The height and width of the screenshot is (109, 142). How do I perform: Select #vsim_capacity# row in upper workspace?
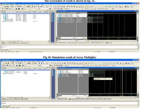[9, 22]
